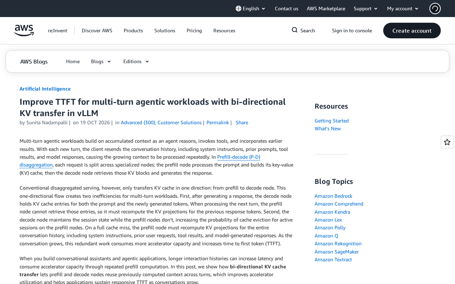Open the Solutions menu

point(165,31)
